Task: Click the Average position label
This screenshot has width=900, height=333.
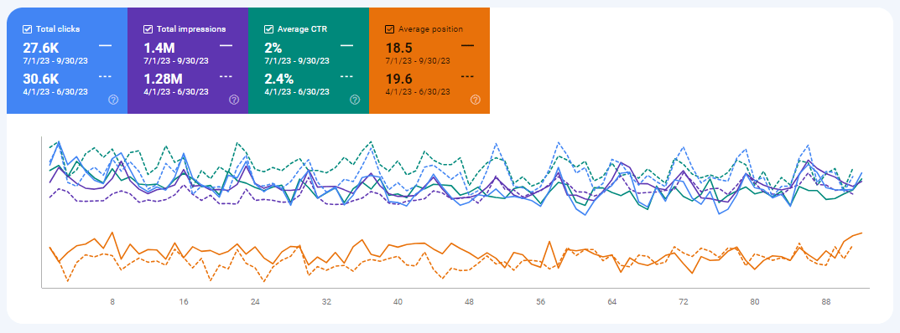Action: click(430, 28)
